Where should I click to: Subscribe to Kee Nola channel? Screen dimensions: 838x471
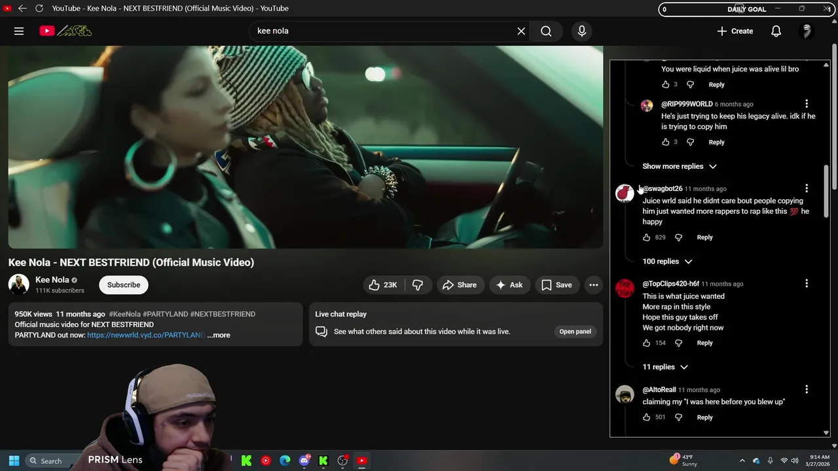[124, 285]
